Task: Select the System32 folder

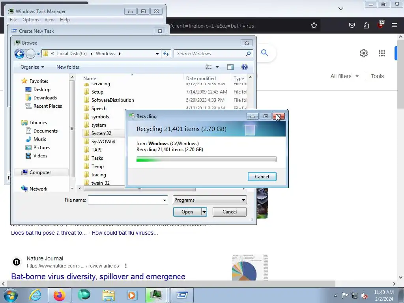Action: click(x=101, y=133)
